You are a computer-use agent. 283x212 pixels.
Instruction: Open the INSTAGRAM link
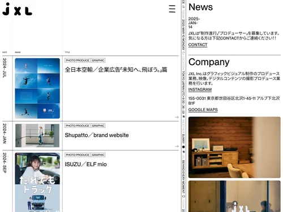(x=200, y=89)
